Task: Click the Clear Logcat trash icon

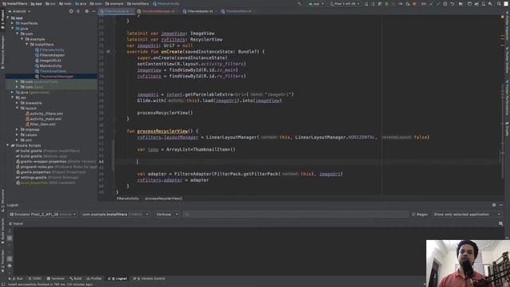Action: click(x=10, y=231)
